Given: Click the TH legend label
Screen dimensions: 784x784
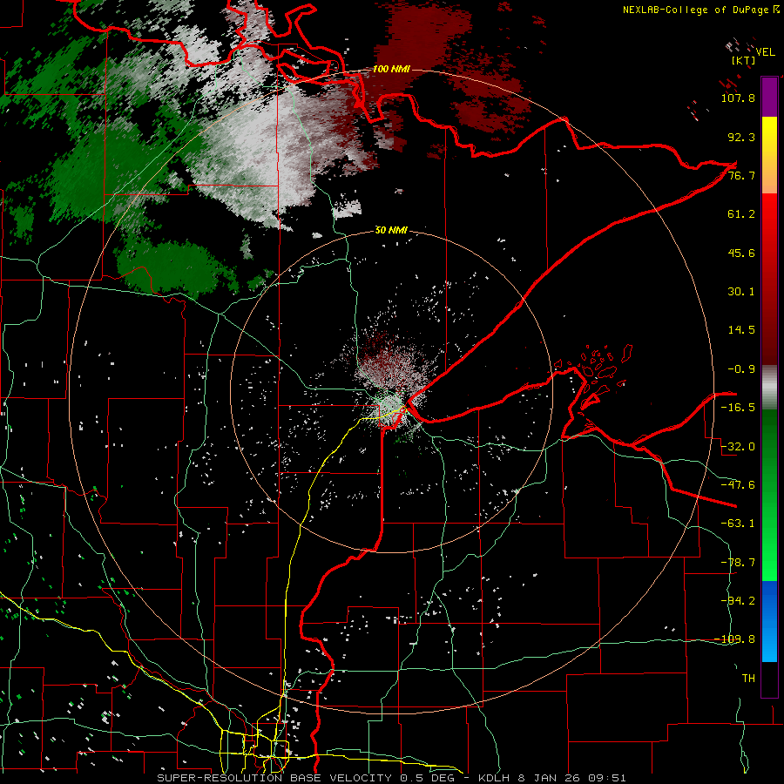Looking at the screenshot, I should click(x=748, y=679).
